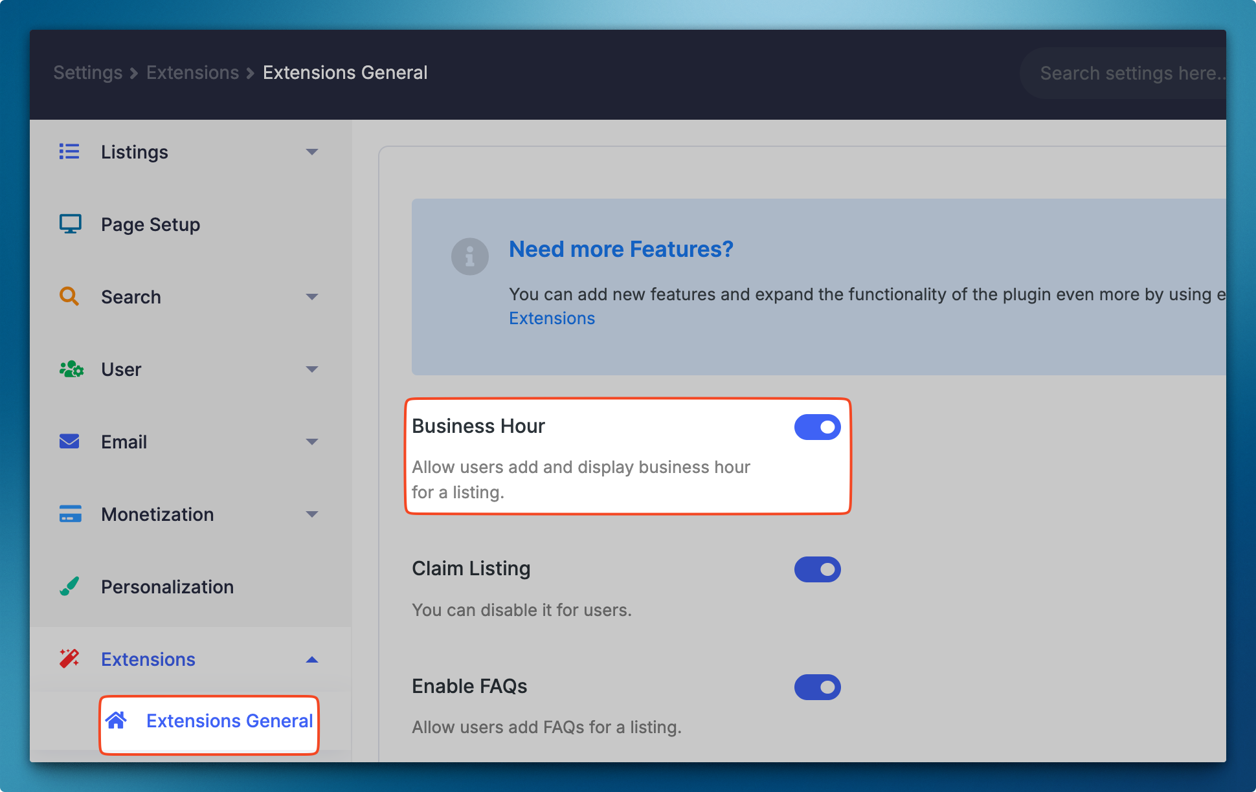
Task: Turn off the Claim Listing switch
Action: click(817, 569)
